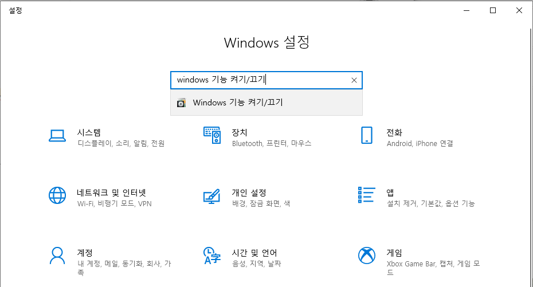This screenshot has width=533, height=287.
Task: Open the 시스템 laptop icon
Action: coord(57,136)
